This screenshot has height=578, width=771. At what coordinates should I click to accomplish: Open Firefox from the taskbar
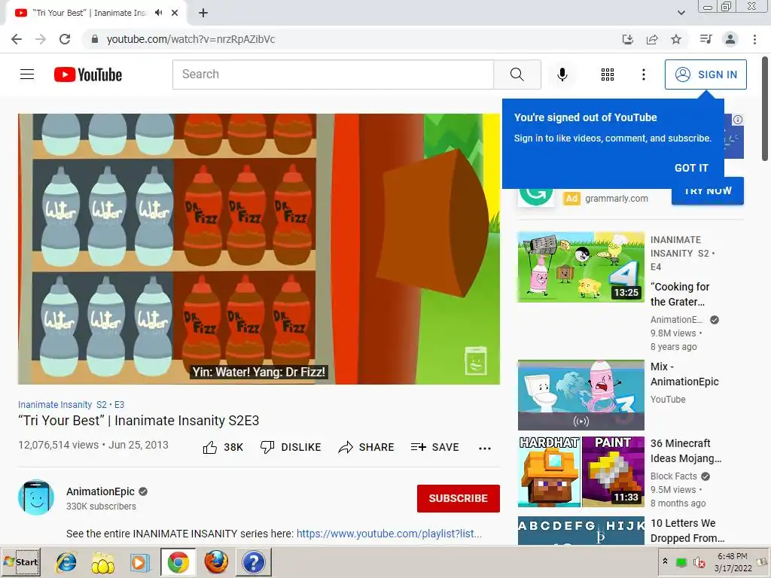pyautogui.click(x=216, y=562)
